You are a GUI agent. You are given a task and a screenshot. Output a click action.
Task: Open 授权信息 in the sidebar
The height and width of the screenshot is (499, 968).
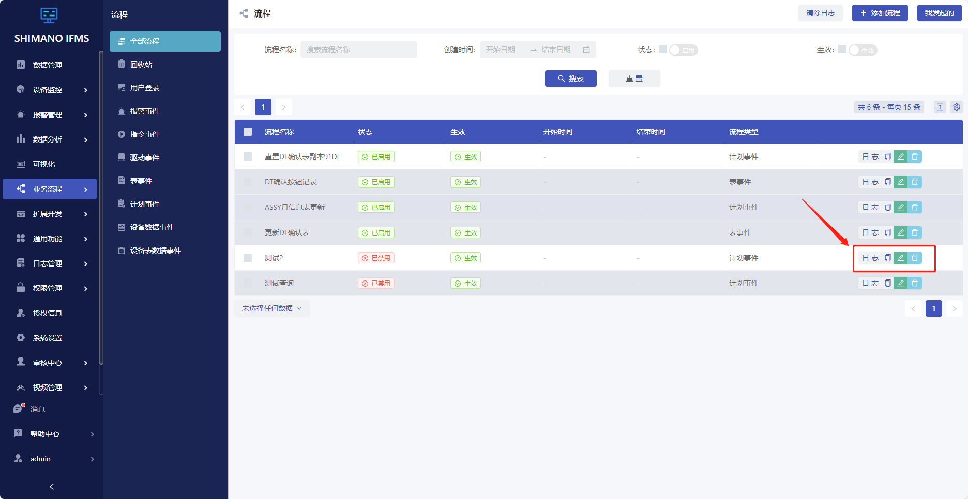click(x=49, y=313)
